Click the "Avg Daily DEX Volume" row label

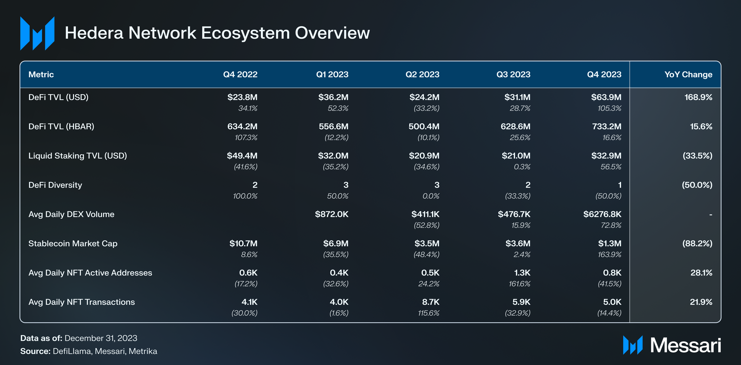click(x=71, y=215)
